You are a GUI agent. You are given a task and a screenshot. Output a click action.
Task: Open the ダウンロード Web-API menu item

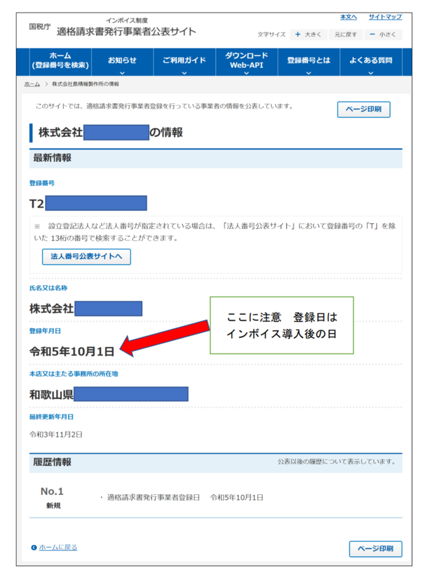pos(246,60)
